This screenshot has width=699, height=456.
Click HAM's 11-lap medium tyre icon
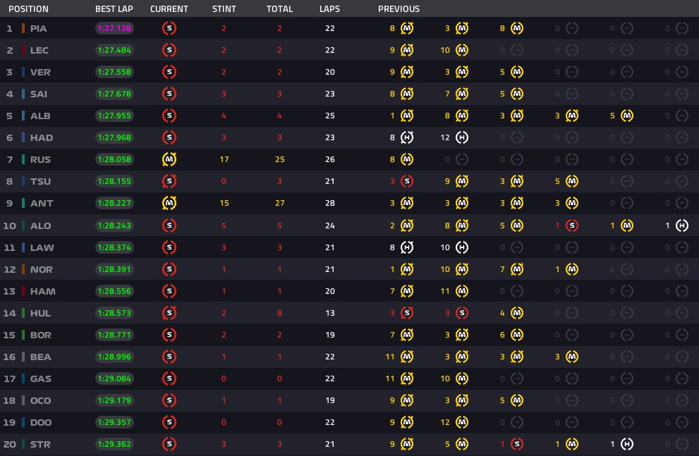[462, 291]
